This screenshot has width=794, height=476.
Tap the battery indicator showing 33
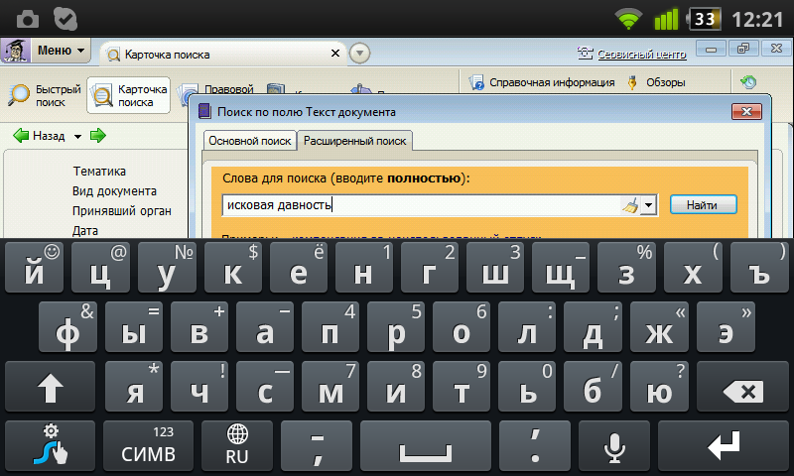(705, 19)
